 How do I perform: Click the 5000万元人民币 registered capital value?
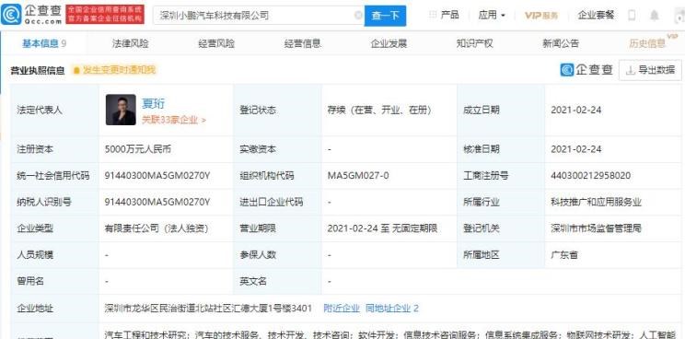138,149
